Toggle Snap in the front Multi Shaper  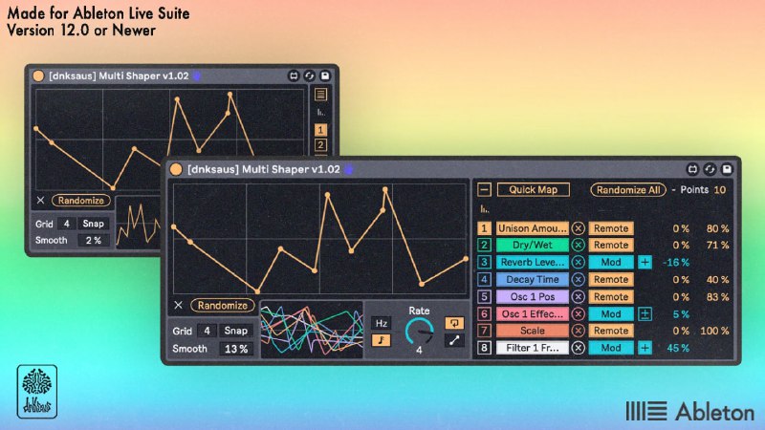click(235, 331)
